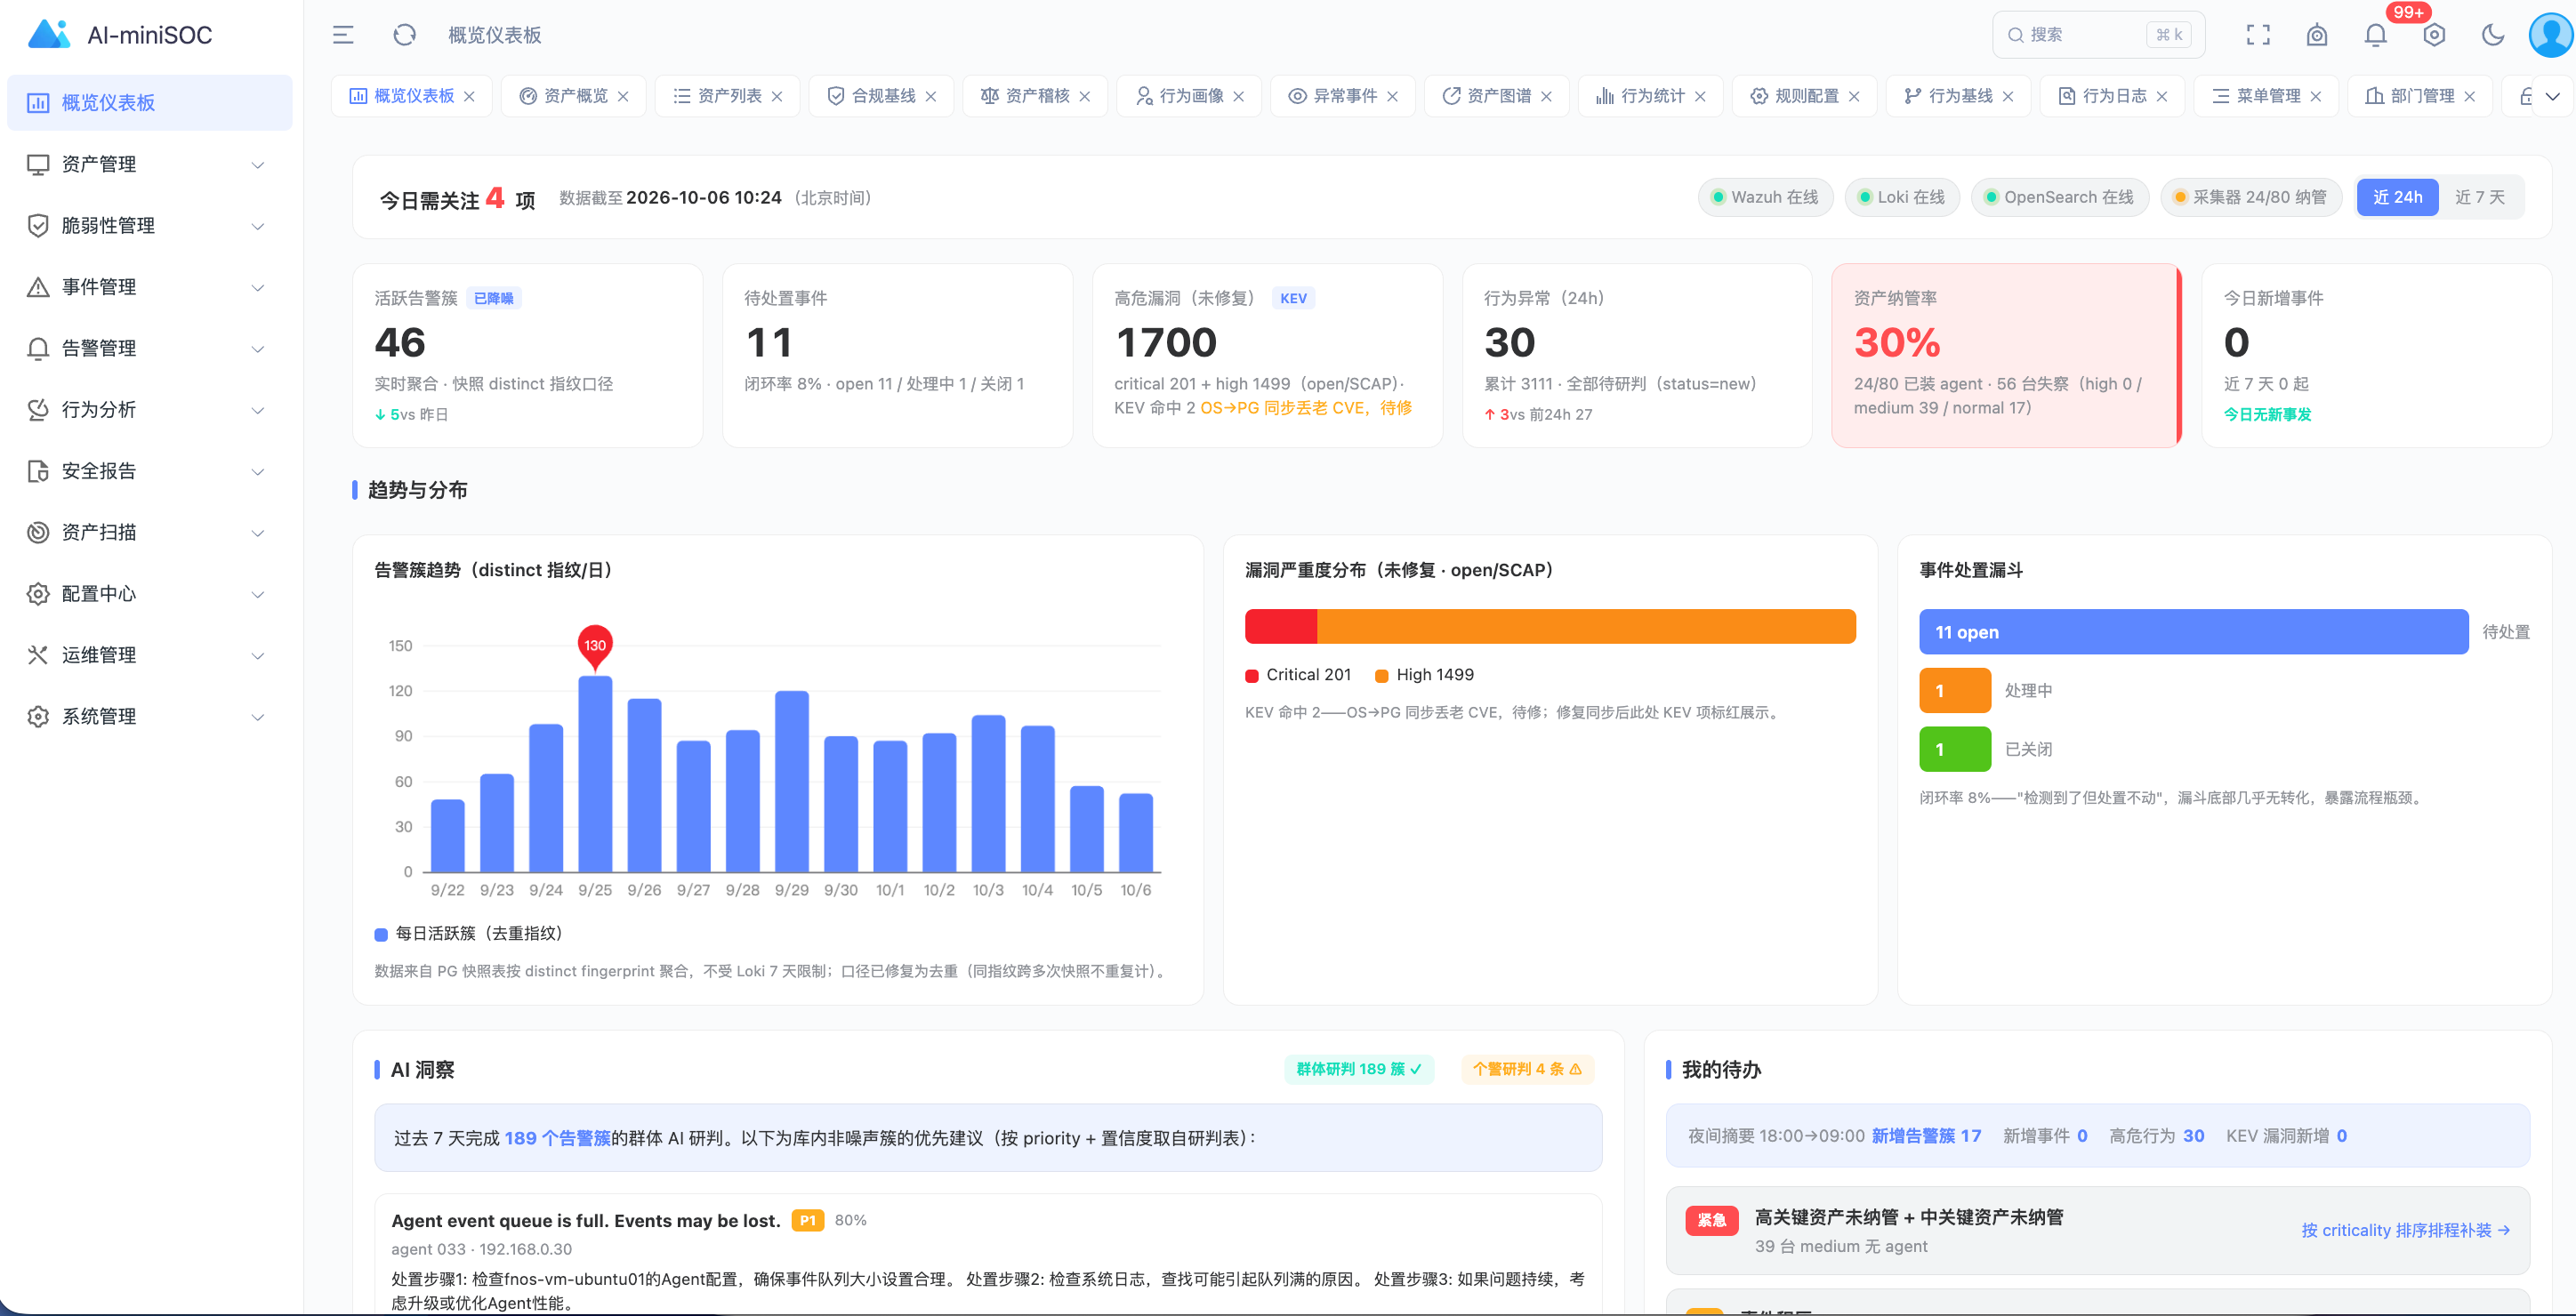Close the 部门管理 tab

pyautogui.click(x=2470, y=96)
